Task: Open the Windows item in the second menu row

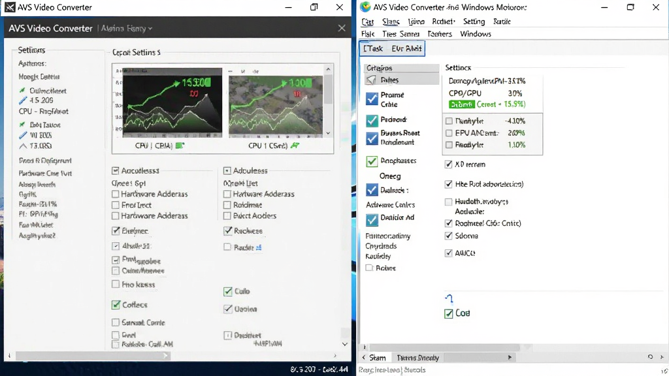Action: pyautogui.click(x=476, y=34)
